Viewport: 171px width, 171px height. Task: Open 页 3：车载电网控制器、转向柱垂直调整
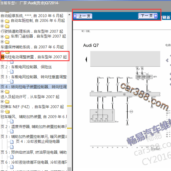pyautogui.click(x=34, y=77)
